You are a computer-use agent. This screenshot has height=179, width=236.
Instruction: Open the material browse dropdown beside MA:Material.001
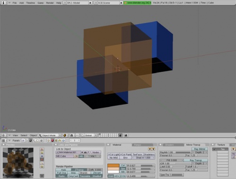pos(57,152)
